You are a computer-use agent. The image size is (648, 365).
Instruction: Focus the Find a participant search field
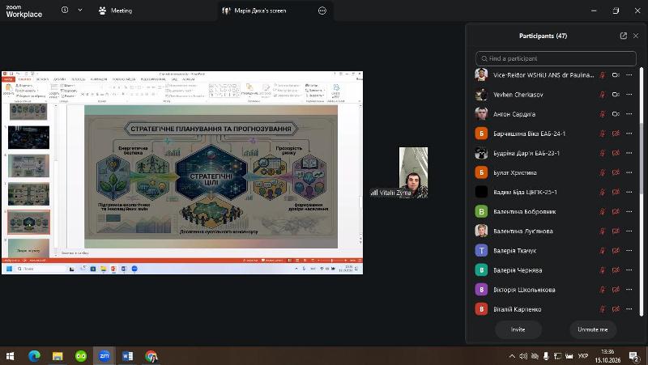click(x=556, y=58)
